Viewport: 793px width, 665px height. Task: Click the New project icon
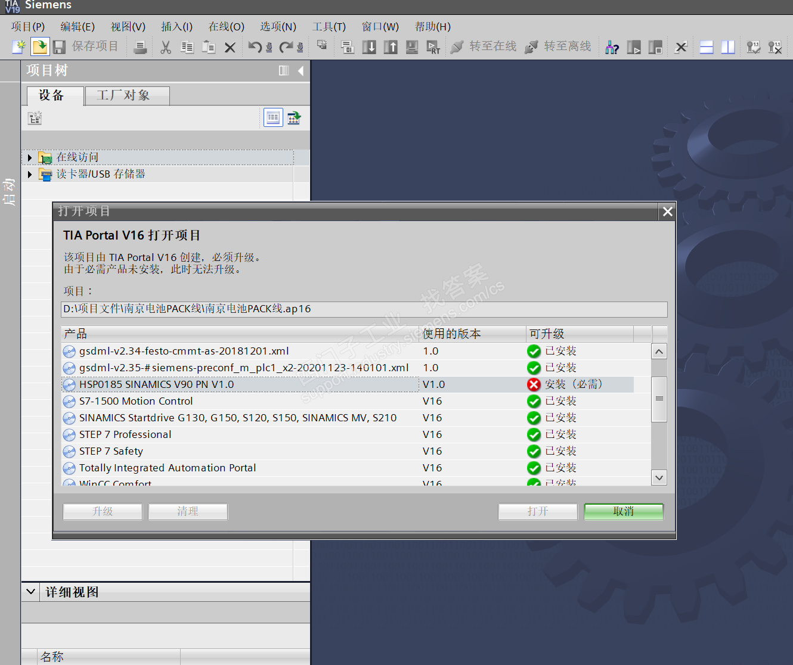click(x=18, y=46)
